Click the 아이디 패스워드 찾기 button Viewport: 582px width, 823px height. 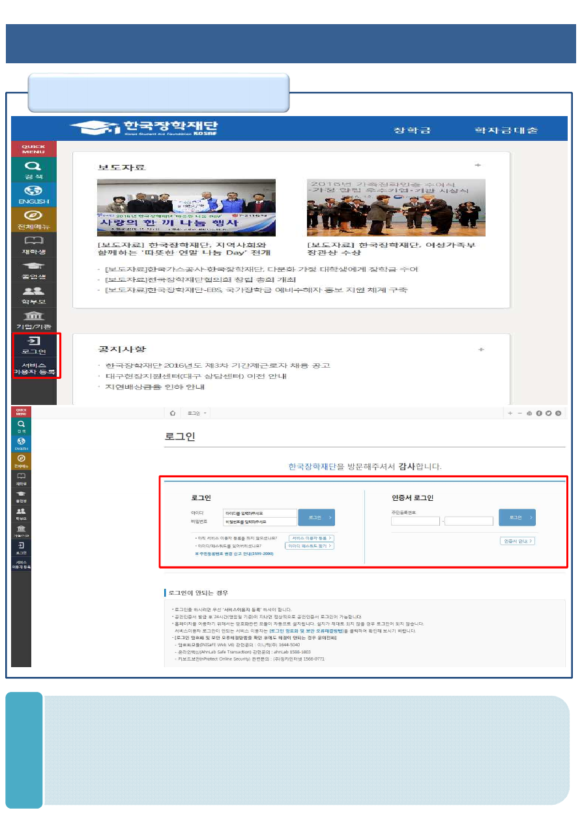310,546
